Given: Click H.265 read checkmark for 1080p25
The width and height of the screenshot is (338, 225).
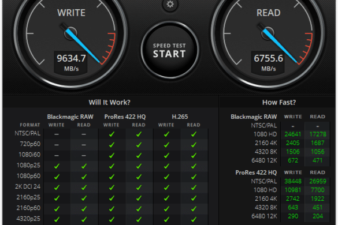Looking at the screenshot, I should pyautogui.click(x=194, y=166).
